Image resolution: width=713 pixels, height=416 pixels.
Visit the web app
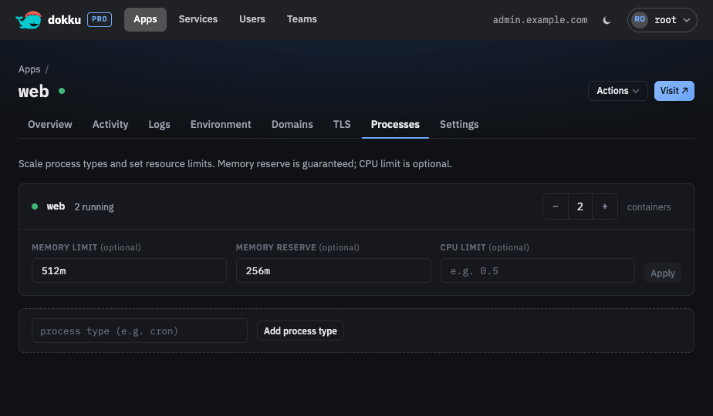[x=674, y=91]
